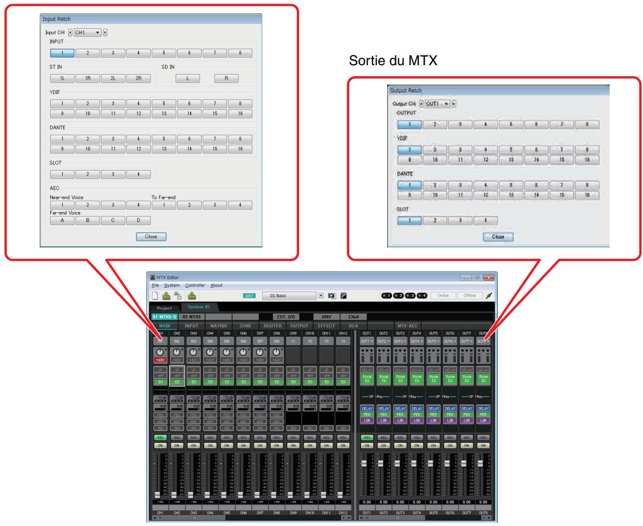Click the preset Store camera icon
This screenshot has width=643, height=526.
[x=332, y=296]
